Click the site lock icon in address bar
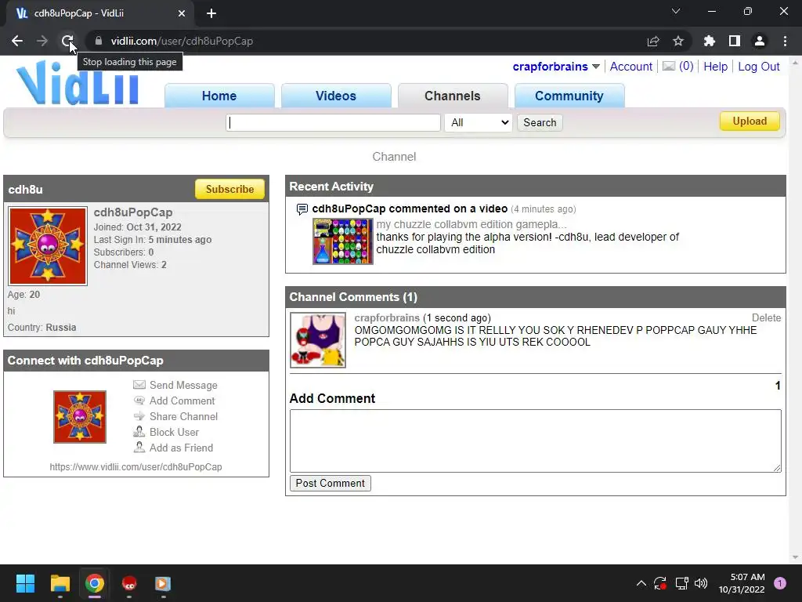802x602 pixels. tap(99, 41)
